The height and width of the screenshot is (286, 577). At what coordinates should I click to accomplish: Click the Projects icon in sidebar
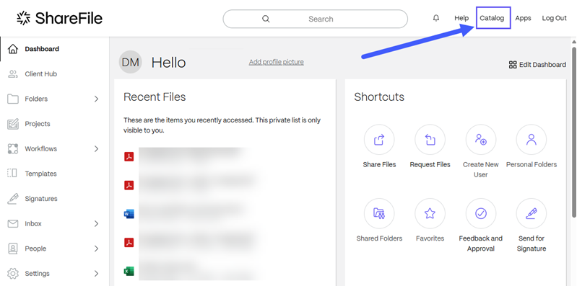[x=13, y=124]
